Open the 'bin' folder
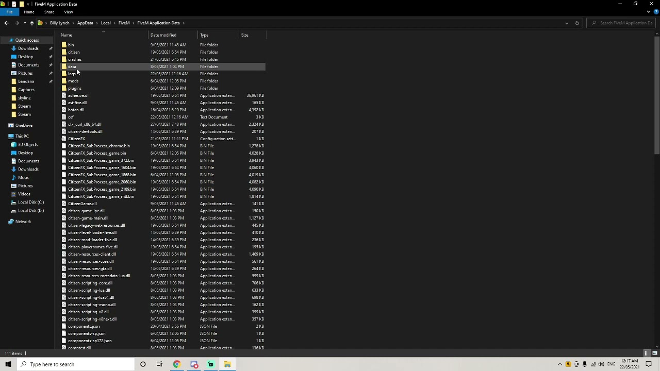The height and width of the screenshot is (371, 660). coord(71,45)
